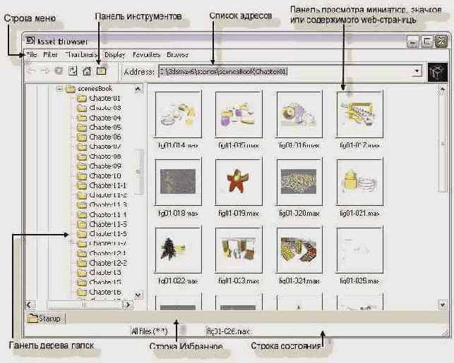Screen dimensions: 454x363
Task: Select the Chapter08 folder
Action: click(99, 156)
